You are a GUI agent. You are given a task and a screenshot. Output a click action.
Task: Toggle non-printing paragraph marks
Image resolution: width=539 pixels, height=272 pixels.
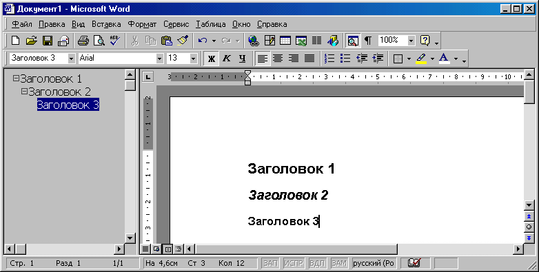click(x=368, y=41)
